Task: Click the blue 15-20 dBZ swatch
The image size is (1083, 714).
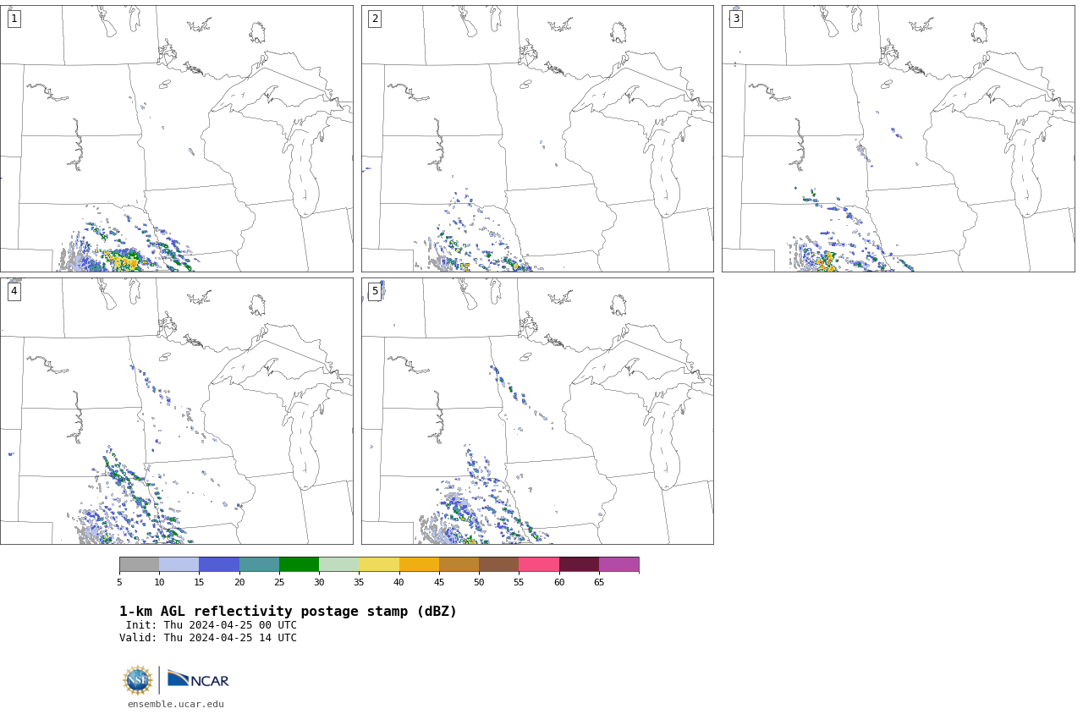Action: coord(219,564)
